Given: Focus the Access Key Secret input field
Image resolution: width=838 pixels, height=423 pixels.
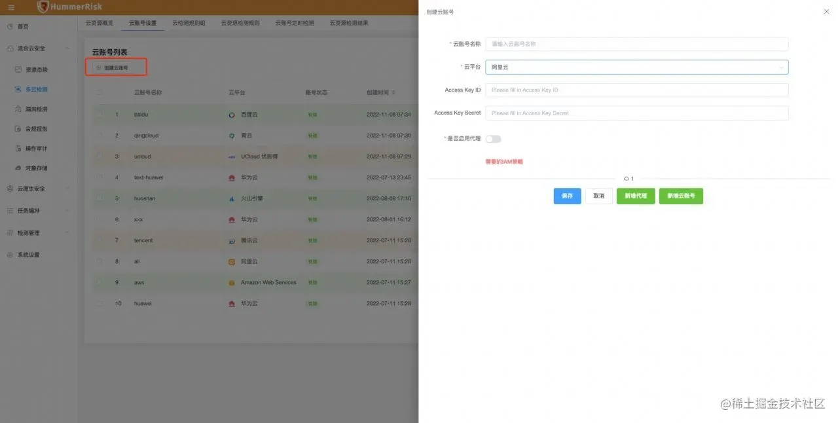Looking at the screenshot, I should [636, 113].
